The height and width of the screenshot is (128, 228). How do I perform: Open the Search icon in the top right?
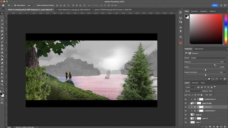point(221,5)
